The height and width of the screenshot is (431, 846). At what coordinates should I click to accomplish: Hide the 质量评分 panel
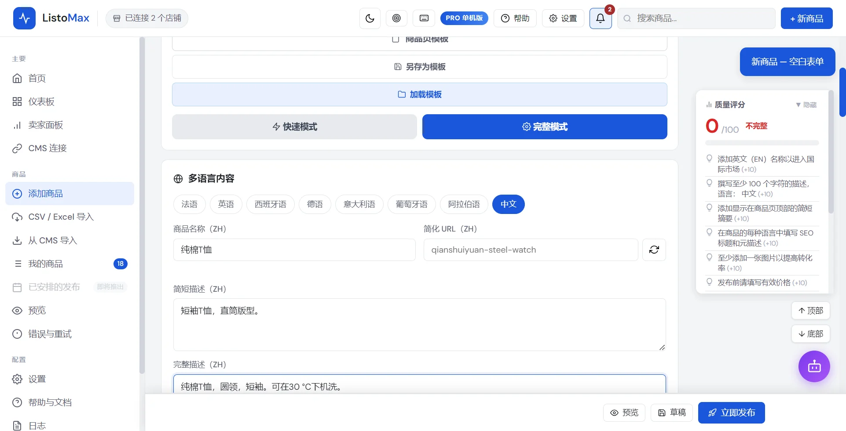(x=806, y=105)
